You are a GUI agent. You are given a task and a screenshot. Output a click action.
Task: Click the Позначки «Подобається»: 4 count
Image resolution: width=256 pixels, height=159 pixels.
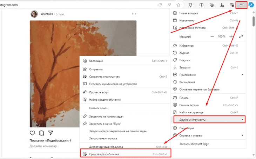50,140
